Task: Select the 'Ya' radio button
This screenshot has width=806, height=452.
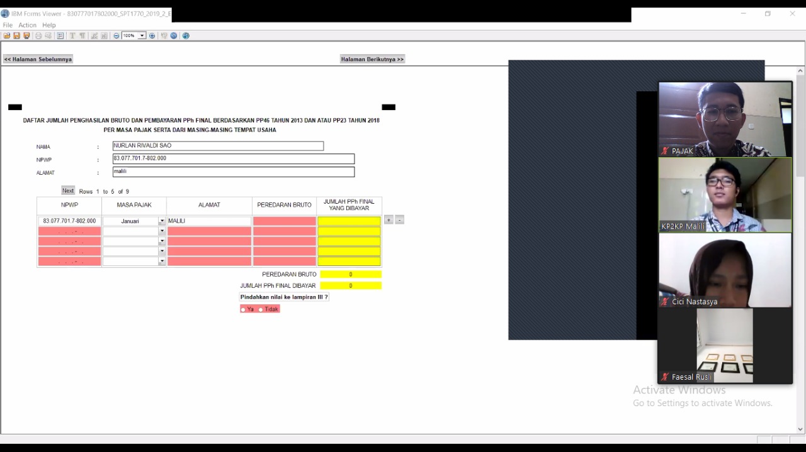Action: click(x=244, y=309)
